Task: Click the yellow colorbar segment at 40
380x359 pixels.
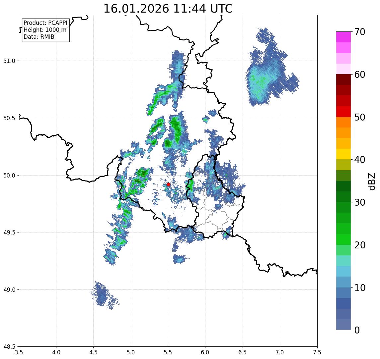Action: tap(343, 154)
